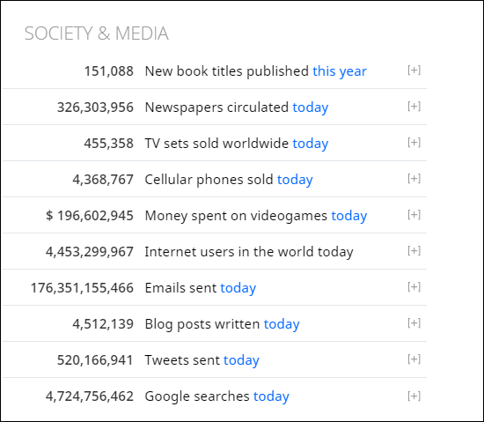Click 'today' link after Tweets sent
This screenshot has width=484, height=422.
pos(241,360)
